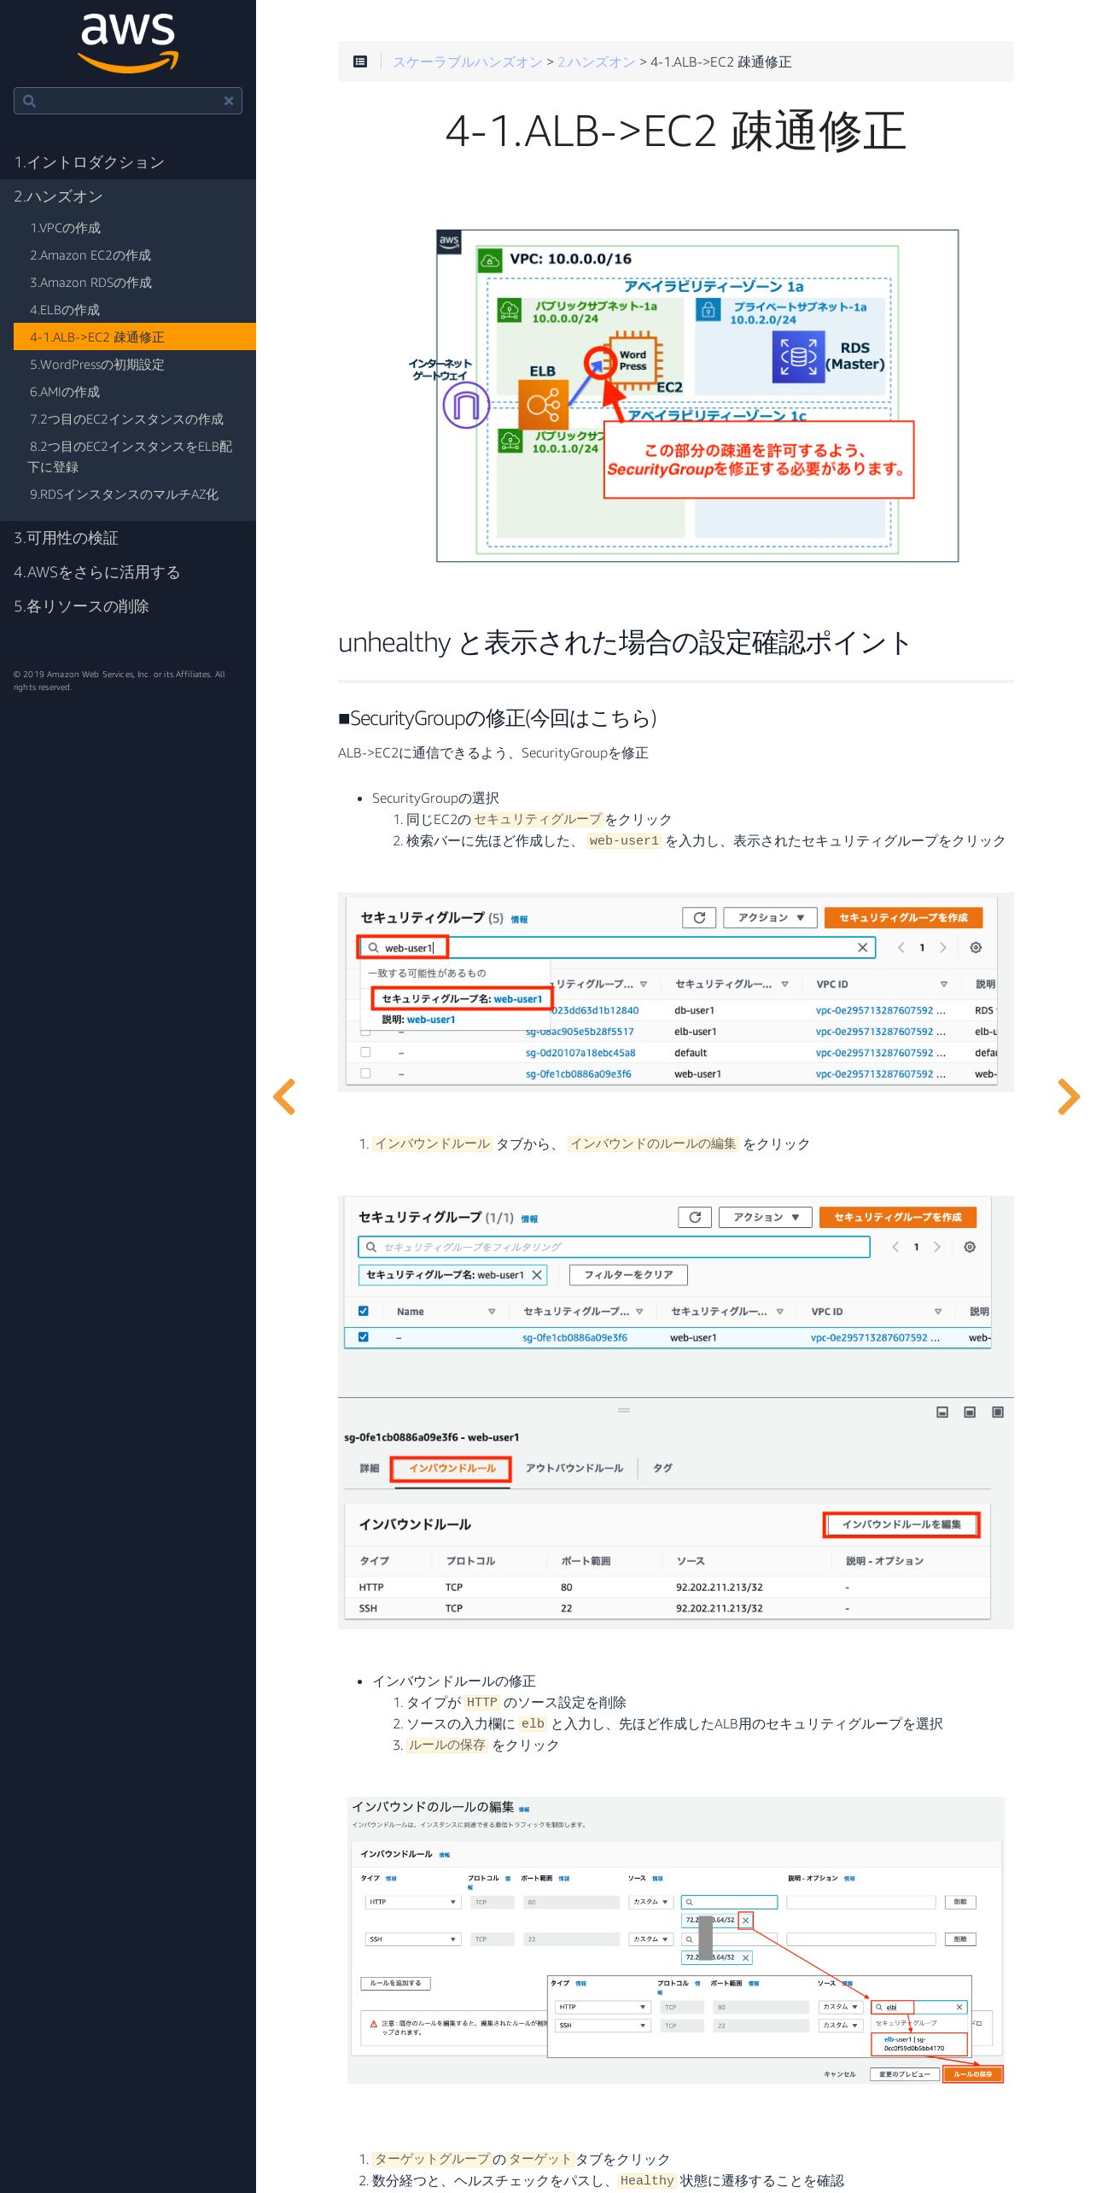Untick the checked web-user1 row checkbox

(364, 1337)
